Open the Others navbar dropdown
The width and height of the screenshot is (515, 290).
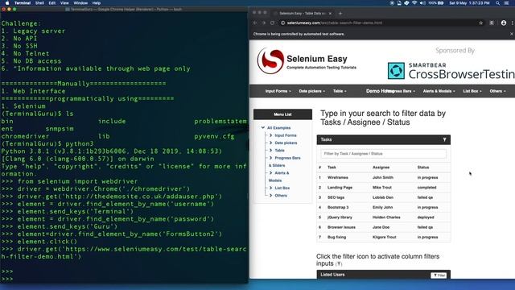point(497,91)
